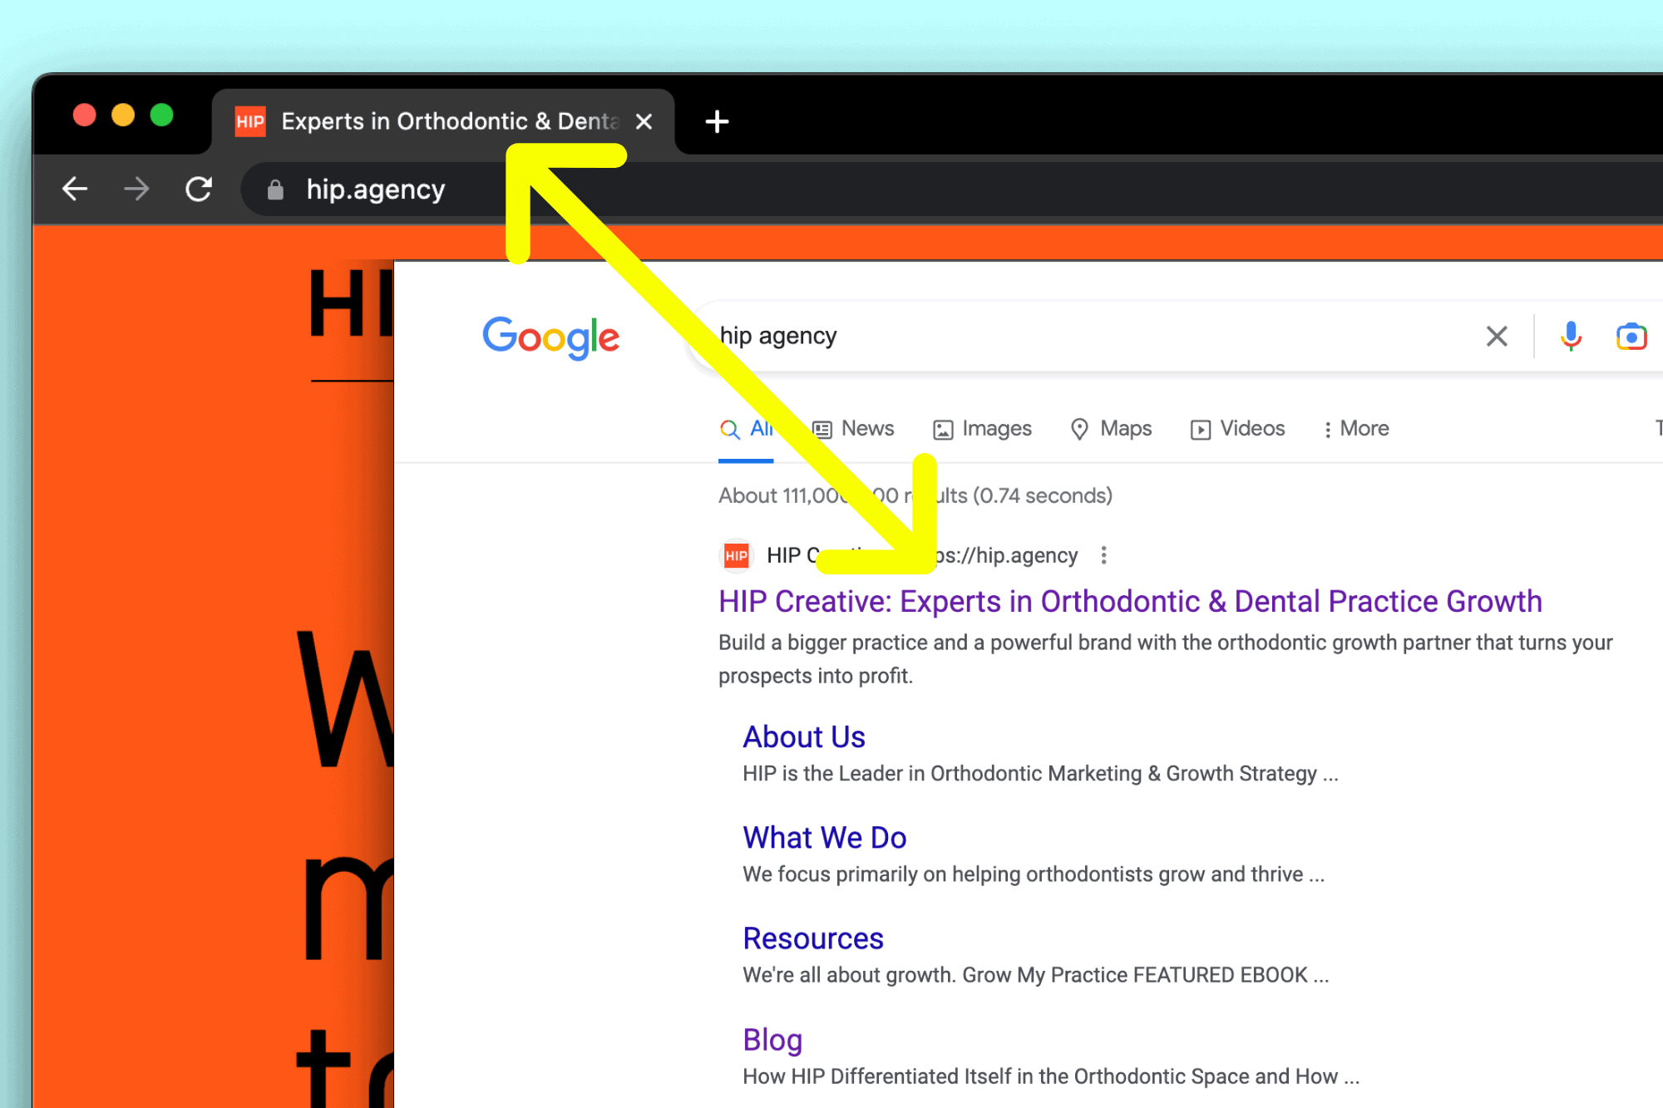Switch to the Images tab
Image resolution: width=1663 pixels, height=1108 pixels.
point(982,429)
